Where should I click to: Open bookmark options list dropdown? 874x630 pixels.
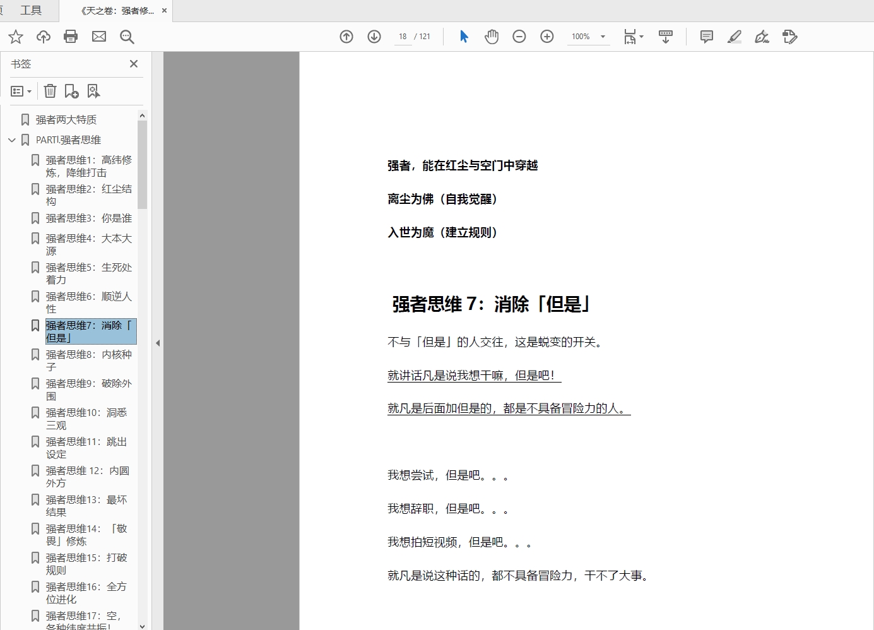[21, 92]
